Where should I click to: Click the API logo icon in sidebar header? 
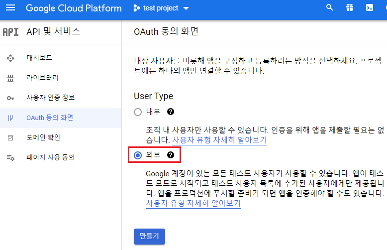(x=10, y=32)
